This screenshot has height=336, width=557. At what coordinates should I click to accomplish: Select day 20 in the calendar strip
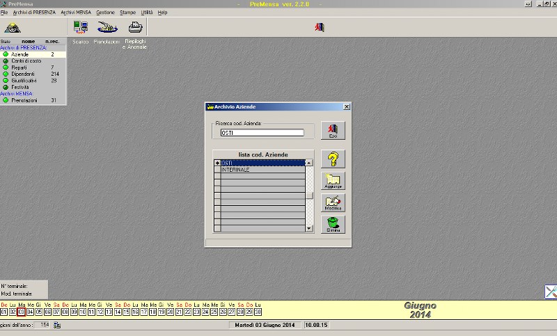pos(170,312)
